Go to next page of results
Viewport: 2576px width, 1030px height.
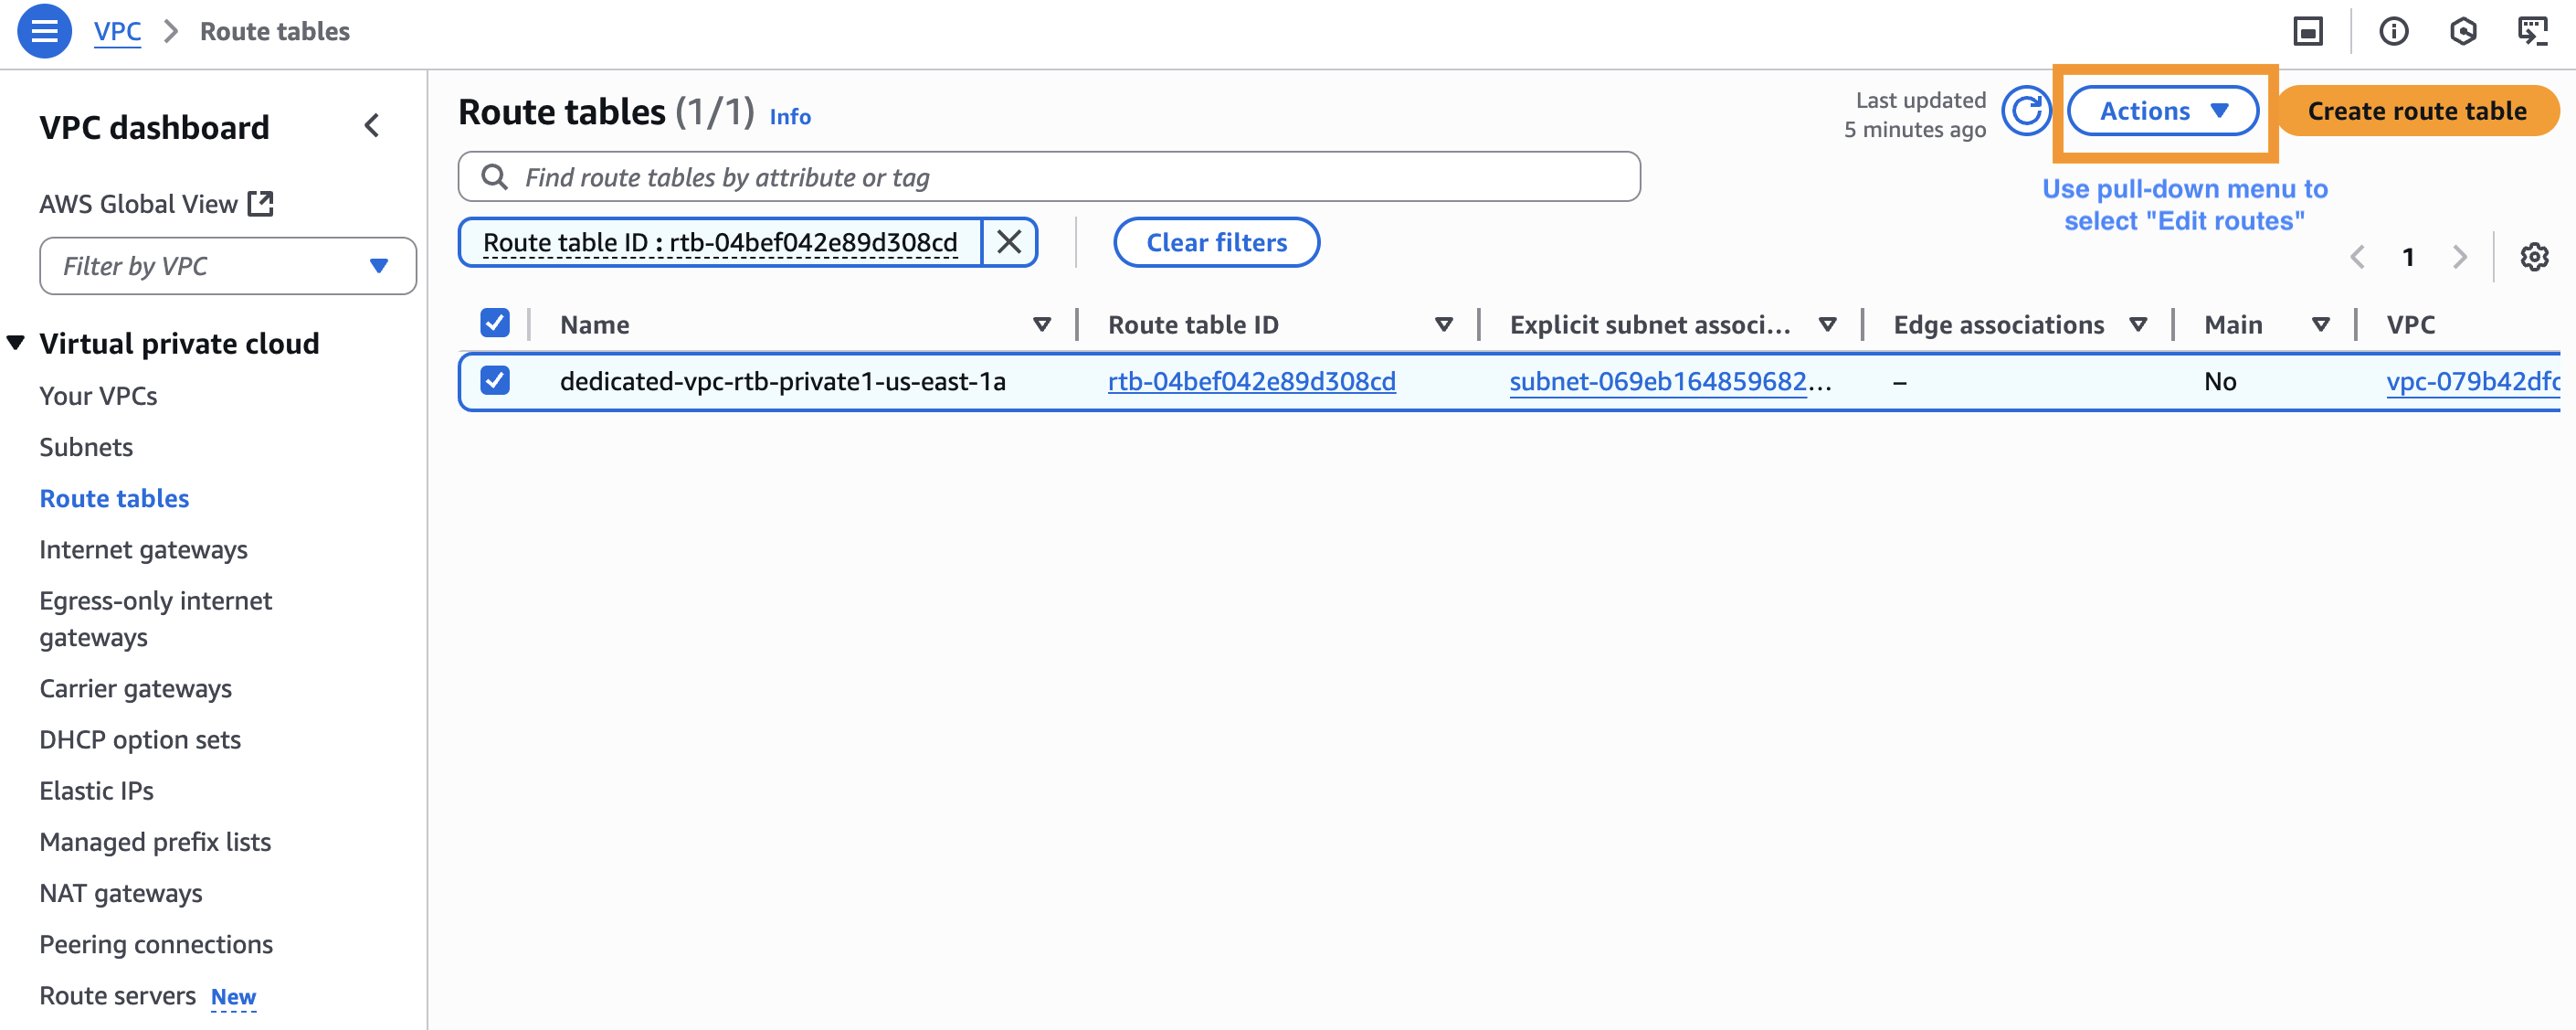pos(2460,257)
